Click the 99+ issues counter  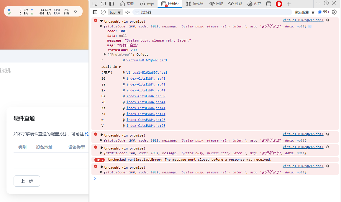click(x=324, y=12)
